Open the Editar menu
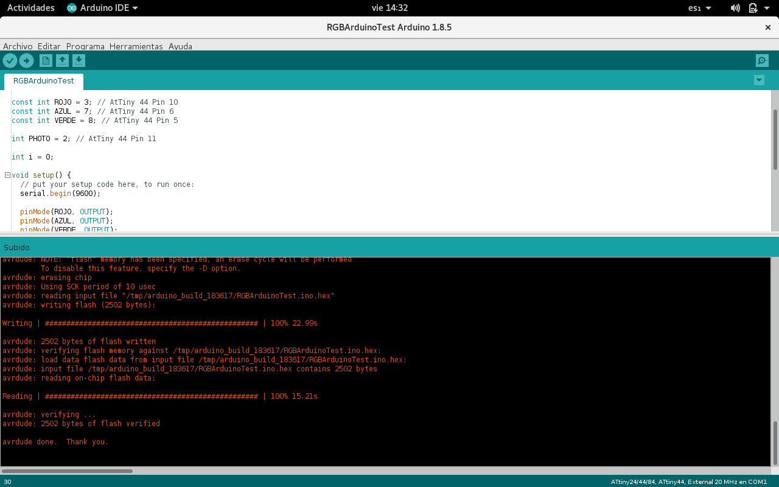This screenshot has width=779, height=487. [x=49, y=46]
